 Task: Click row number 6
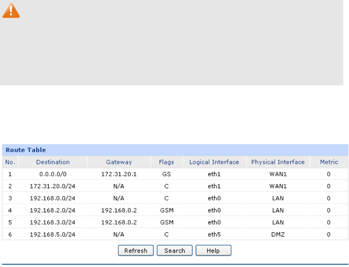coord(10,234)
